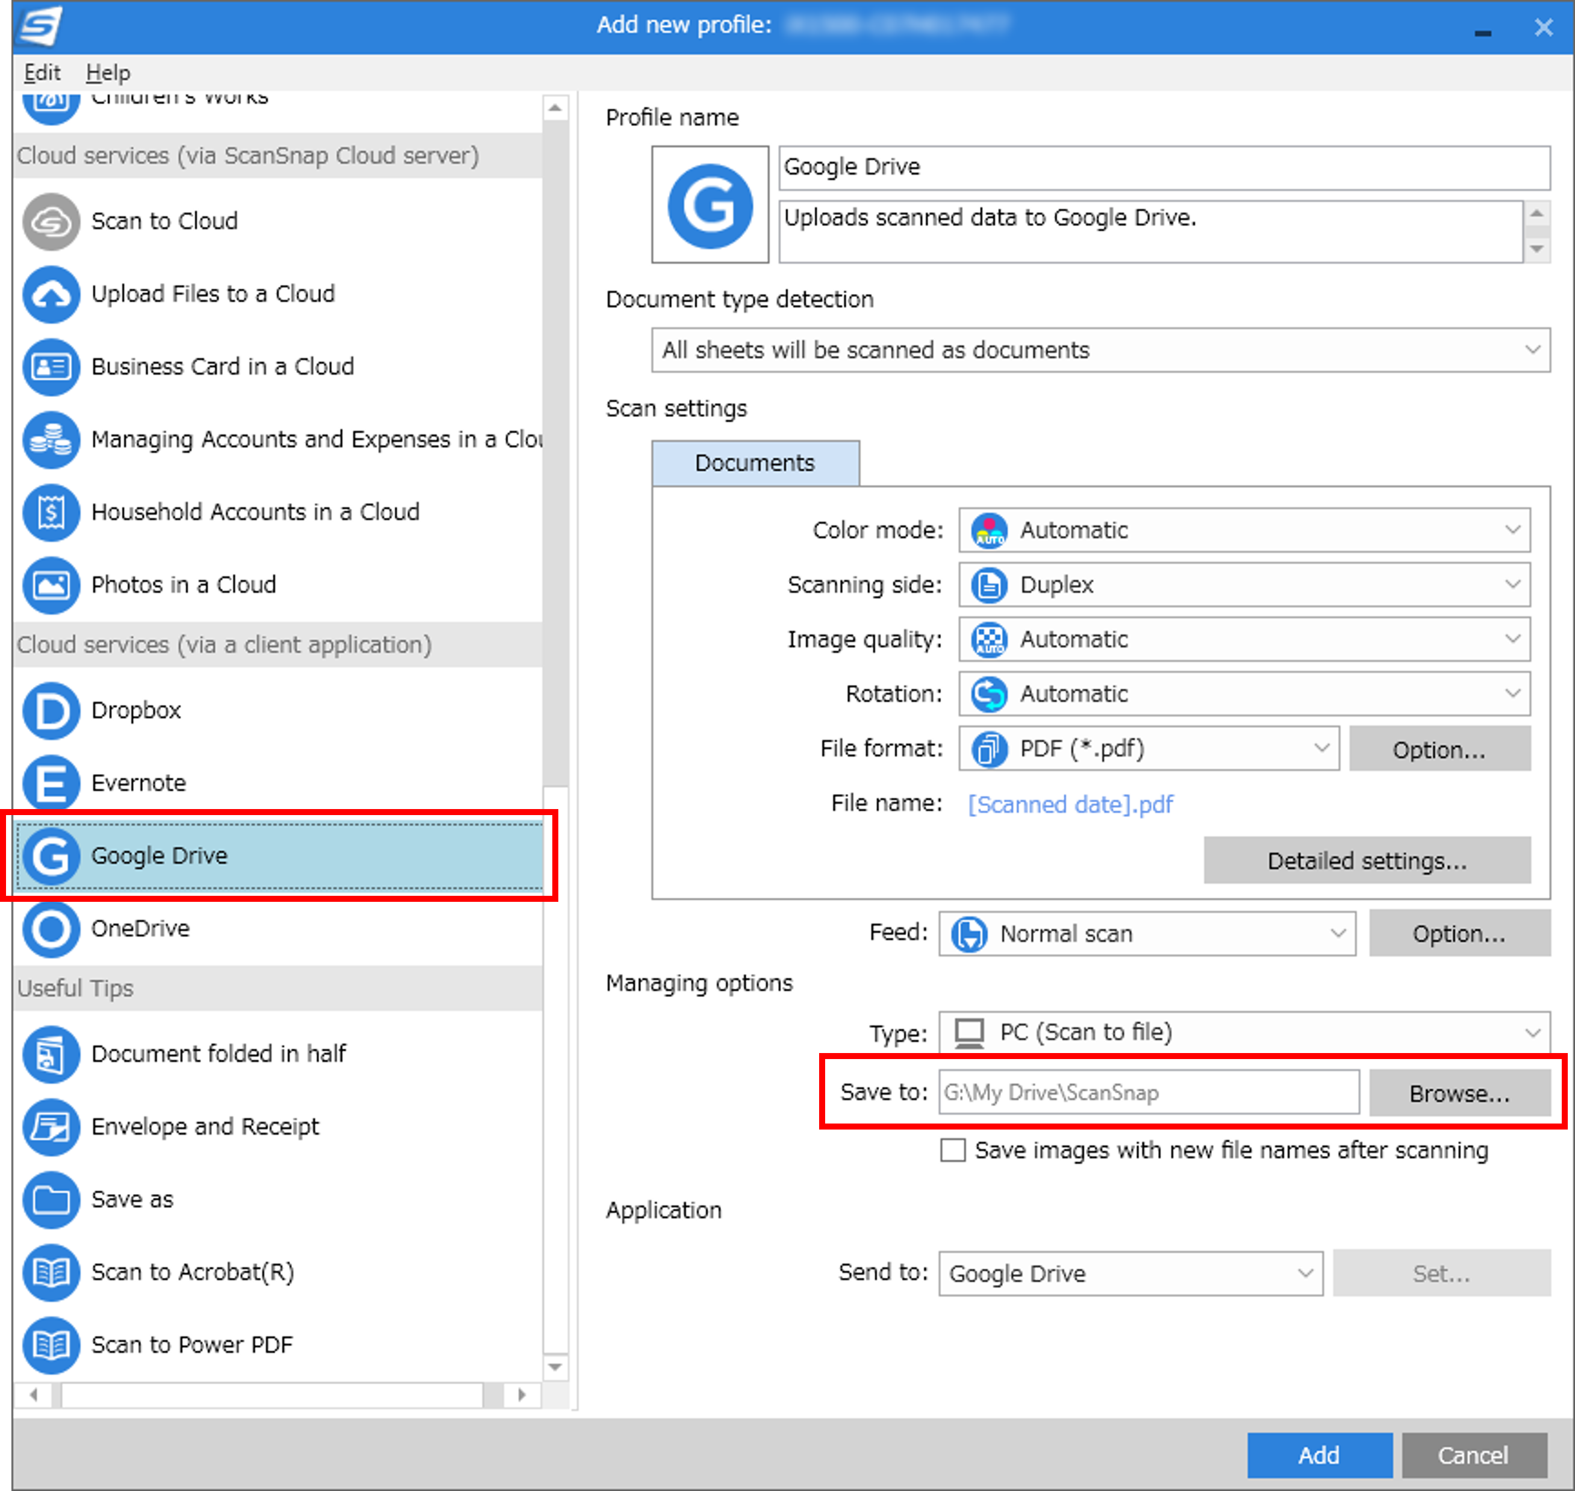Screen dimensions: 1575x1491
Task: Click the Rotation automatic icon
Action: click(x=990, y=695)
